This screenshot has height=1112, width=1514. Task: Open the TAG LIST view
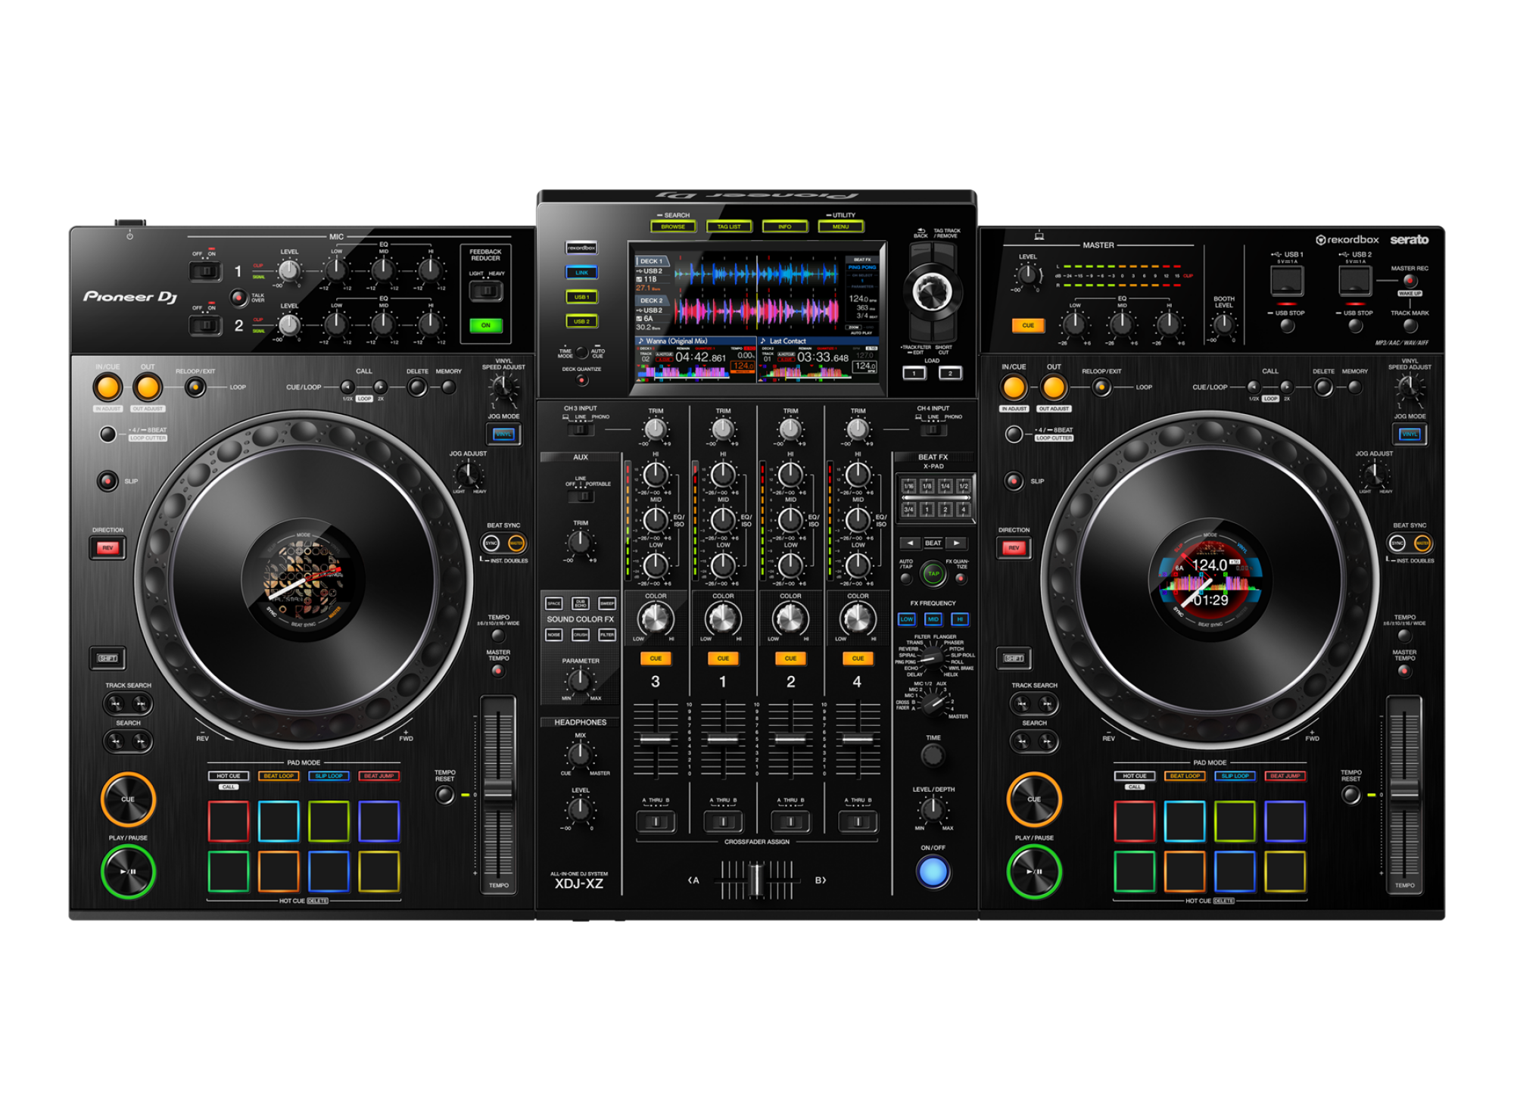click(728, 226)
